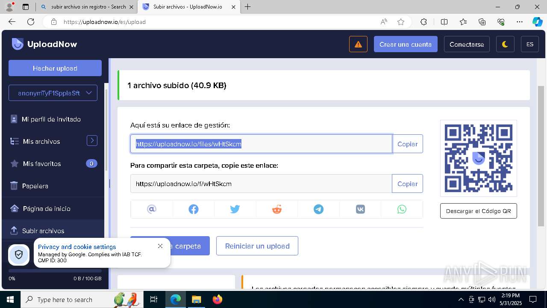This screenshot has height=308, width=547.
Task: Open browser Extensions icon
Action: 423,22
